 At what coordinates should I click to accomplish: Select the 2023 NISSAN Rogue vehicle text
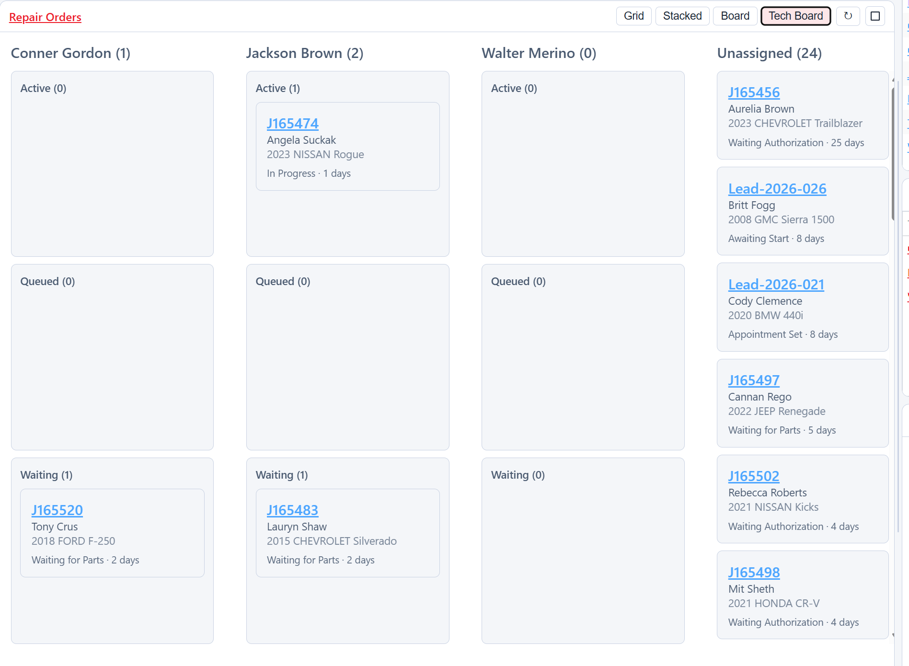pos(315,154)
